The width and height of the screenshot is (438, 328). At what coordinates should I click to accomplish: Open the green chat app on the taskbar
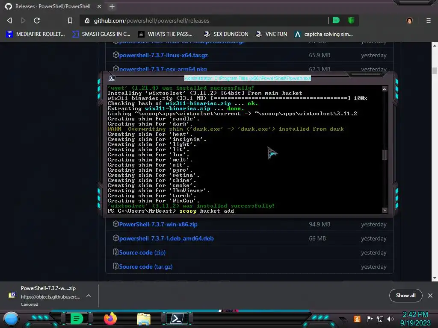[77, 319]
